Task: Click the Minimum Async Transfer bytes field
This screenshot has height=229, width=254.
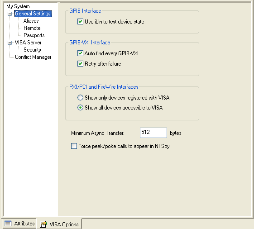Action: (153, 133)
